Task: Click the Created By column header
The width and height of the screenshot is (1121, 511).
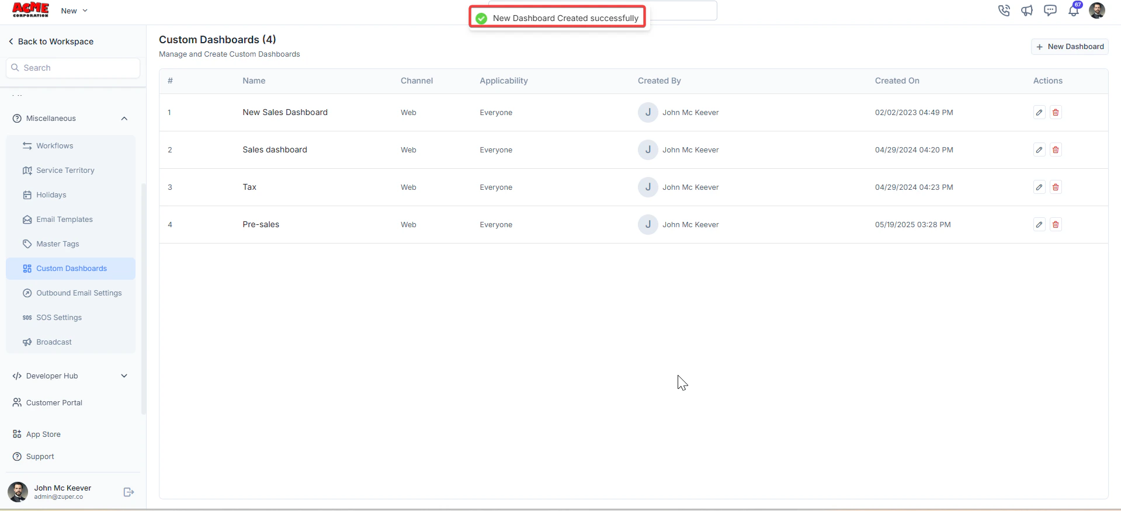Action: point(659,81)
